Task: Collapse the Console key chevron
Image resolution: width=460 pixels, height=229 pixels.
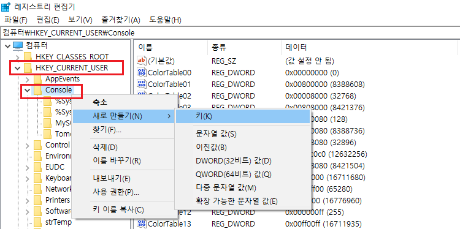Action: coord(27,91)
